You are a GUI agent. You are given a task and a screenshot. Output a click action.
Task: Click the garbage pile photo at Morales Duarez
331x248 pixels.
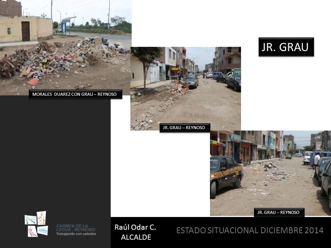66,48
